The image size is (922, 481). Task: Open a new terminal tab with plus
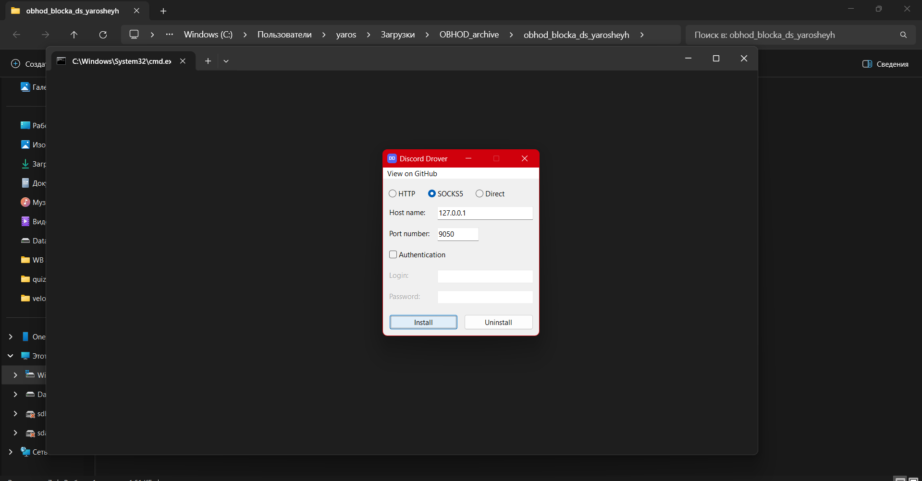208,61
